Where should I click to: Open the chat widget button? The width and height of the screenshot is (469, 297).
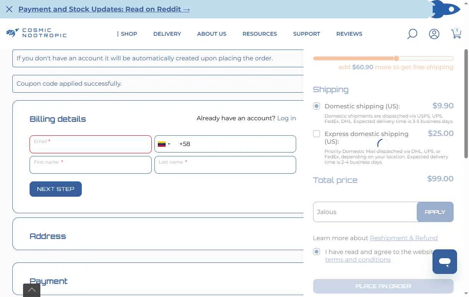445,262
